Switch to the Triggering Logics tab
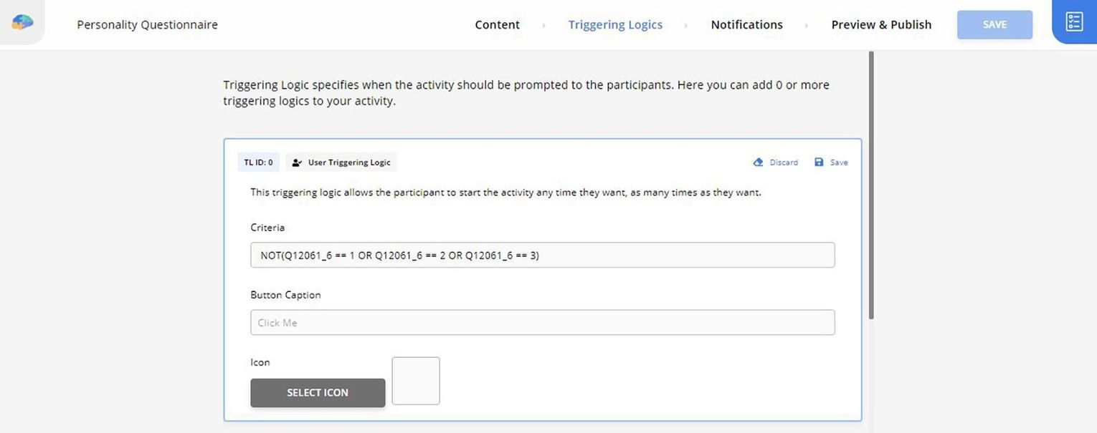 pyautogui.click(x=615, y=25)
